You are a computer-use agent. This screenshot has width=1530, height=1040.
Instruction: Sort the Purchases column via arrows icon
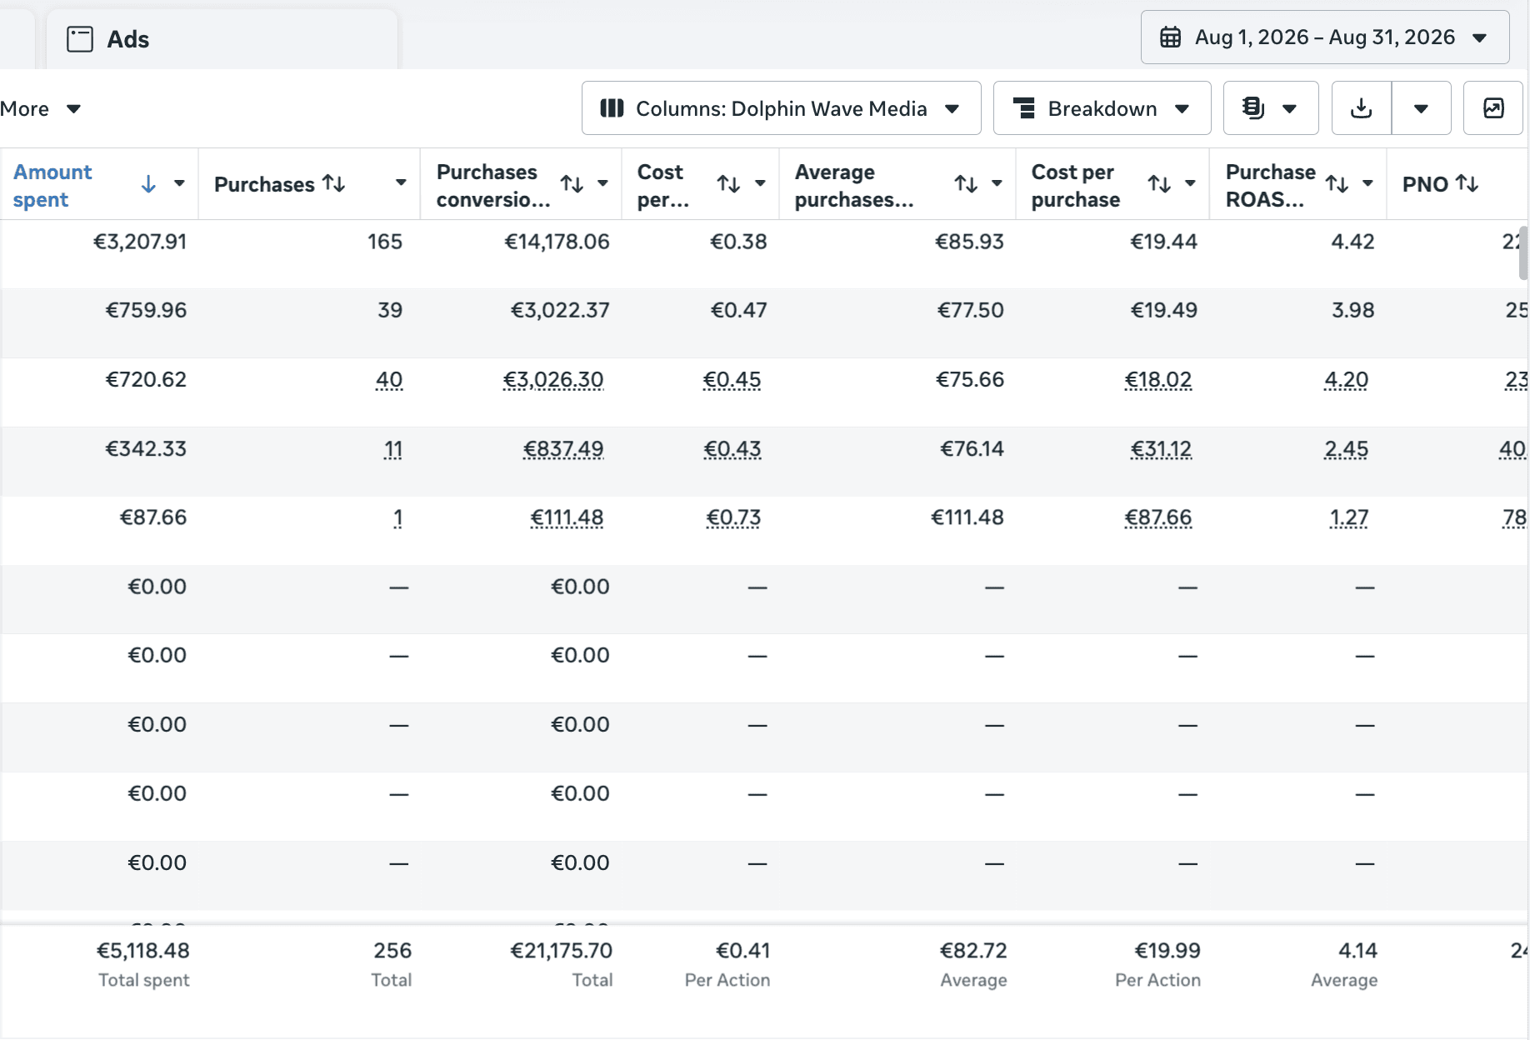pos(334,183)
